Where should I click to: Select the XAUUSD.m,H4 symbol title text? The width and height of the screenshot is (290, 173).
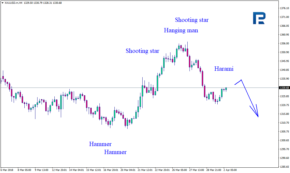coord(13,3)
